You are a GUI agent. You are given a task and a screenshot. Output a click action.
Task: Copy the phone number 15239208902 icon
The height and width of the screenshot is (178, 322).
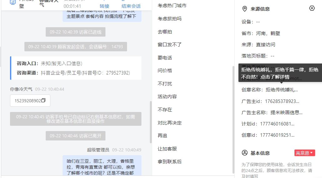43,100
